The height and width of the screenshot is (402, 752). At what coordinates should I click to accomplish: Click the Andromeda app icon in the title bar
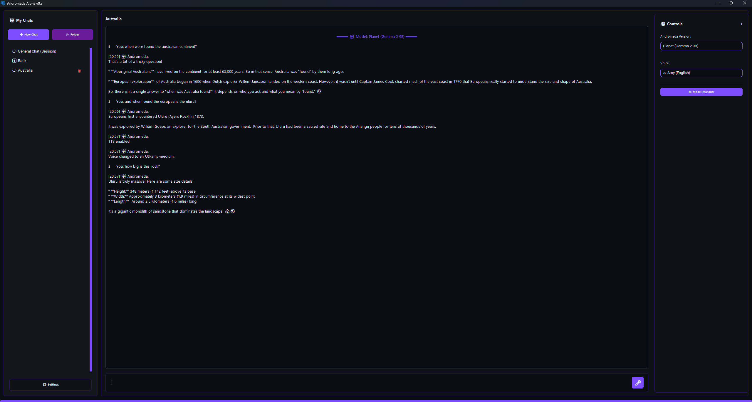(x=4, y=3)
